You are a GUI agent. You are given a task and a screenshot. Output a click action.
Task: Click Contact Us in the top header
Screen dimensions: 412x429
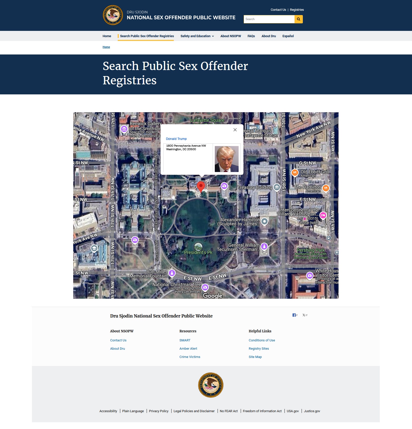(x=278, y=10)
